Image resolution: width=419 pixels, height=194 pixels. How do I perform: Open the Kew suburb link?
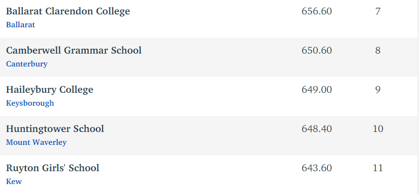(14, 182)
